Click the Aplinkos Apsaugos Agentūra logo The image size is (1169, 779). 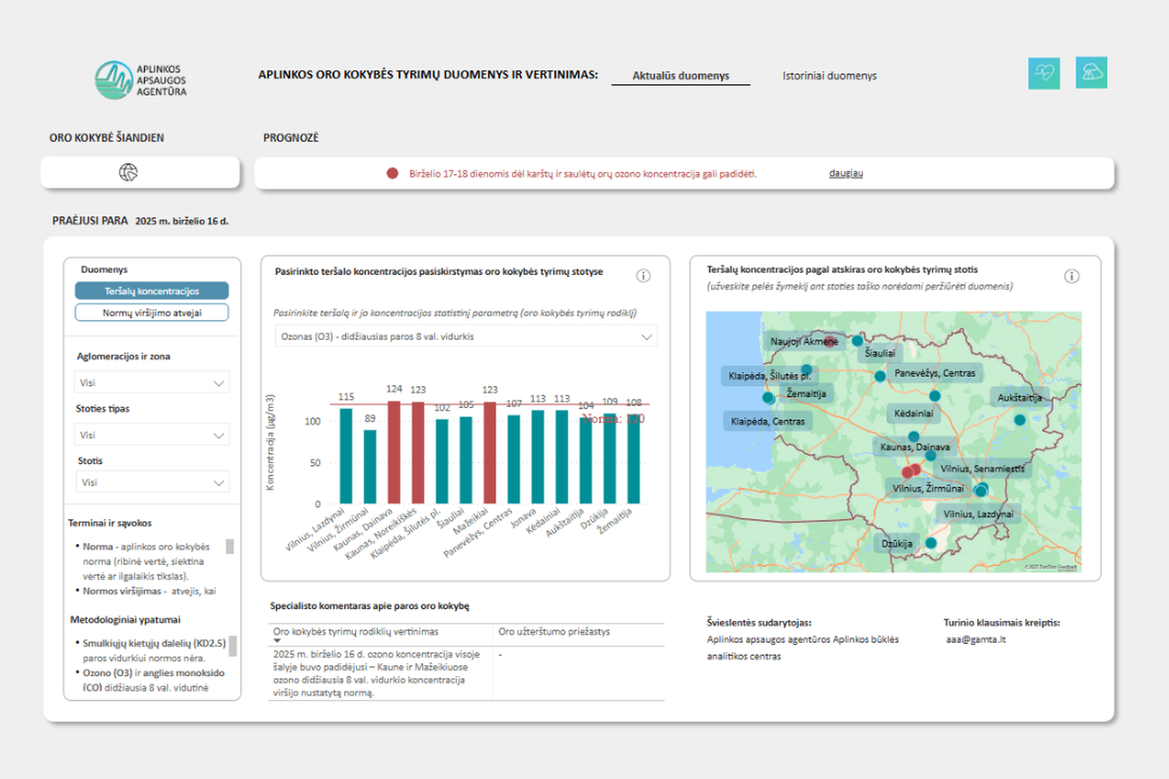141,80
